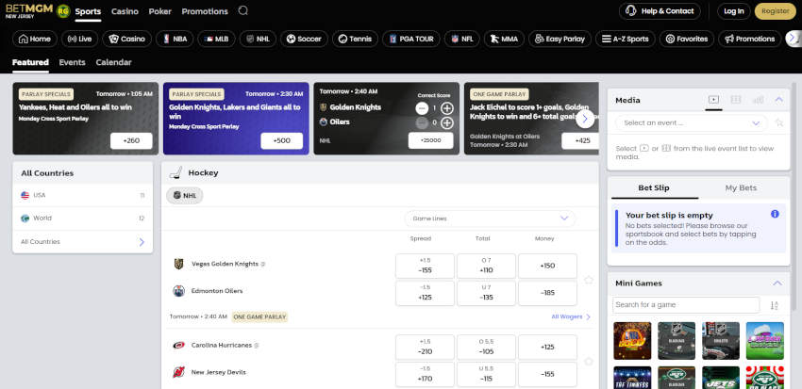
Task: Open the Promotions pill in sports bar
Action: [750, 39]
